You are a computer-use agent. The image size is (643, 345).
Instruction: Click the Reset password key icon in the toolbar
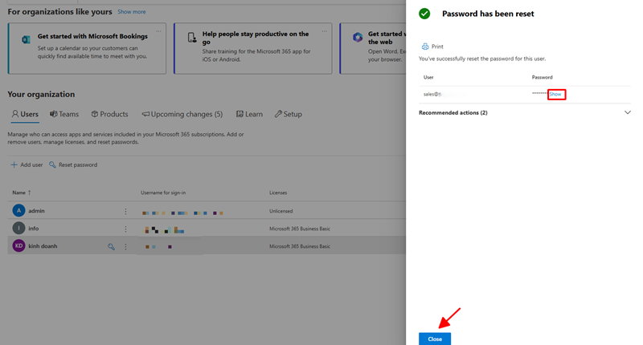[x=53, y=164]
